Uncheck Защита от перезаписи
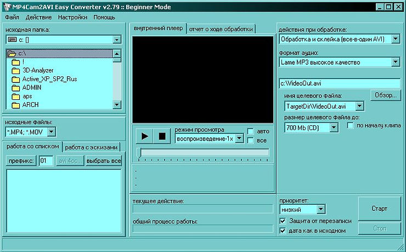The image size is (406, 252). 283,221
